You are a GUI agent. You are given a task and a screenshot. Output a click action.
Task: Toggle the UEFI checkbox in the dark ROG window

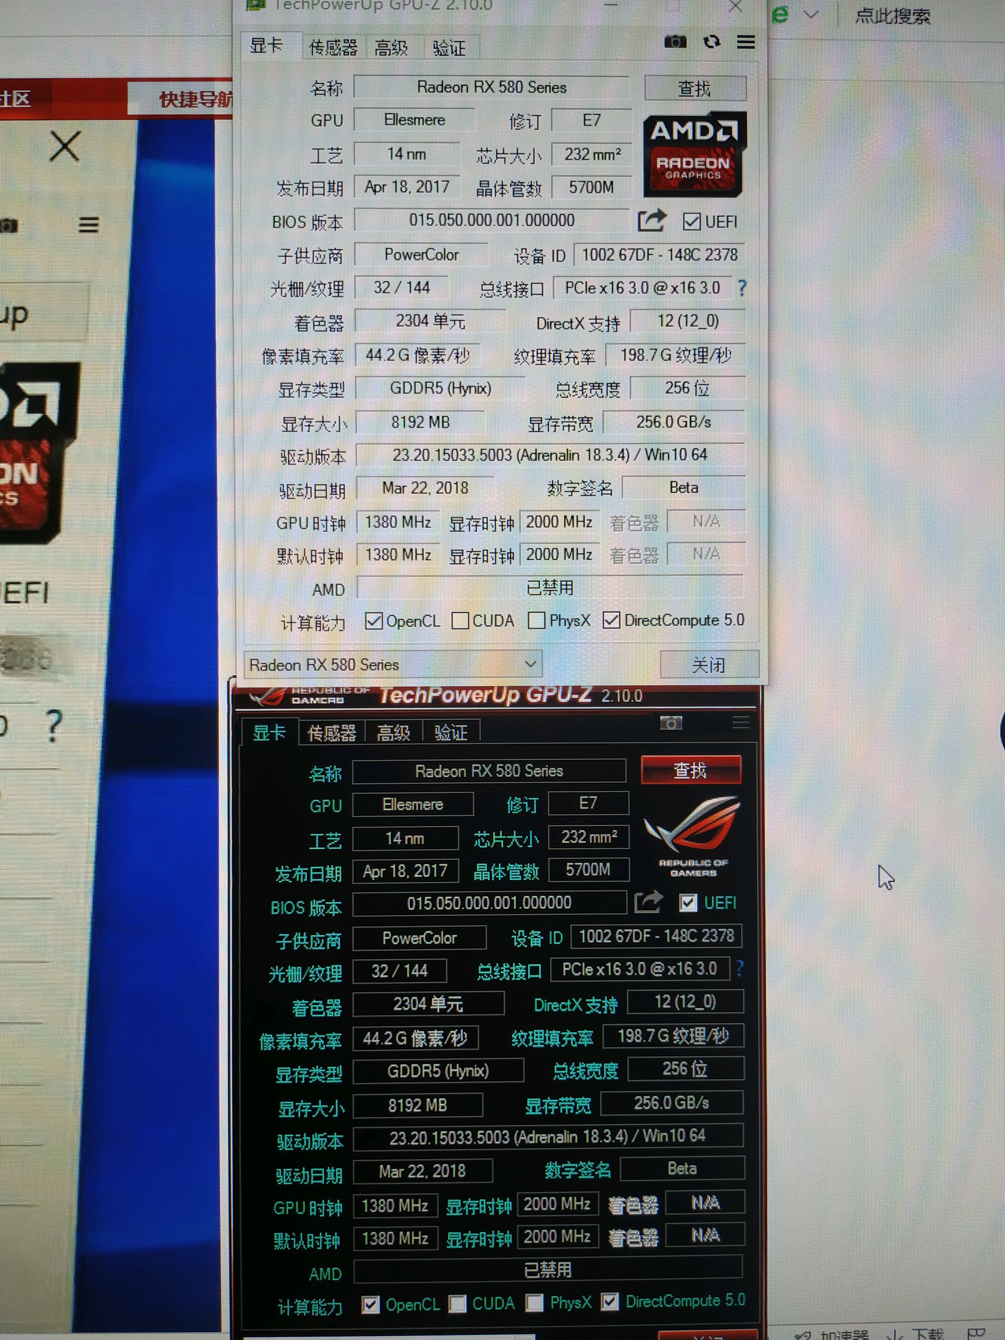(687, 902)
